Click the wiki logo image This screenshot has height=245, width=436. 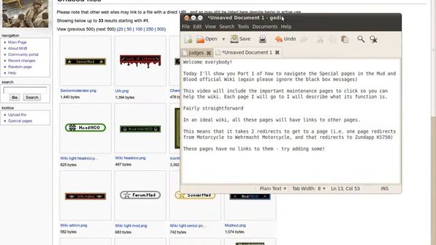click(25, 14)
